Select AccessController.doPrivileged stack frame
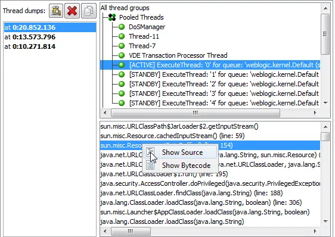335x237 pixels. [x=210, y=183]
